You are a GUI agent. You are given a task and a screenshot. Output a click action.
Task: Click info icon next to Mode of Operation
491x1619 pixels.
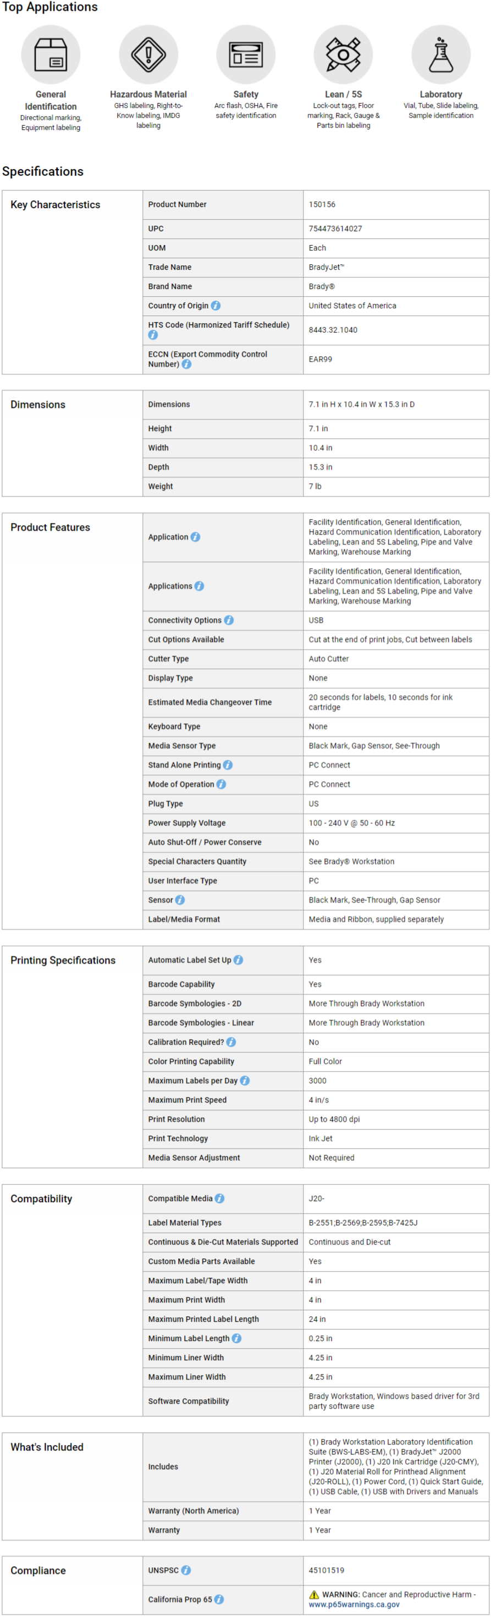pos(221,784)
